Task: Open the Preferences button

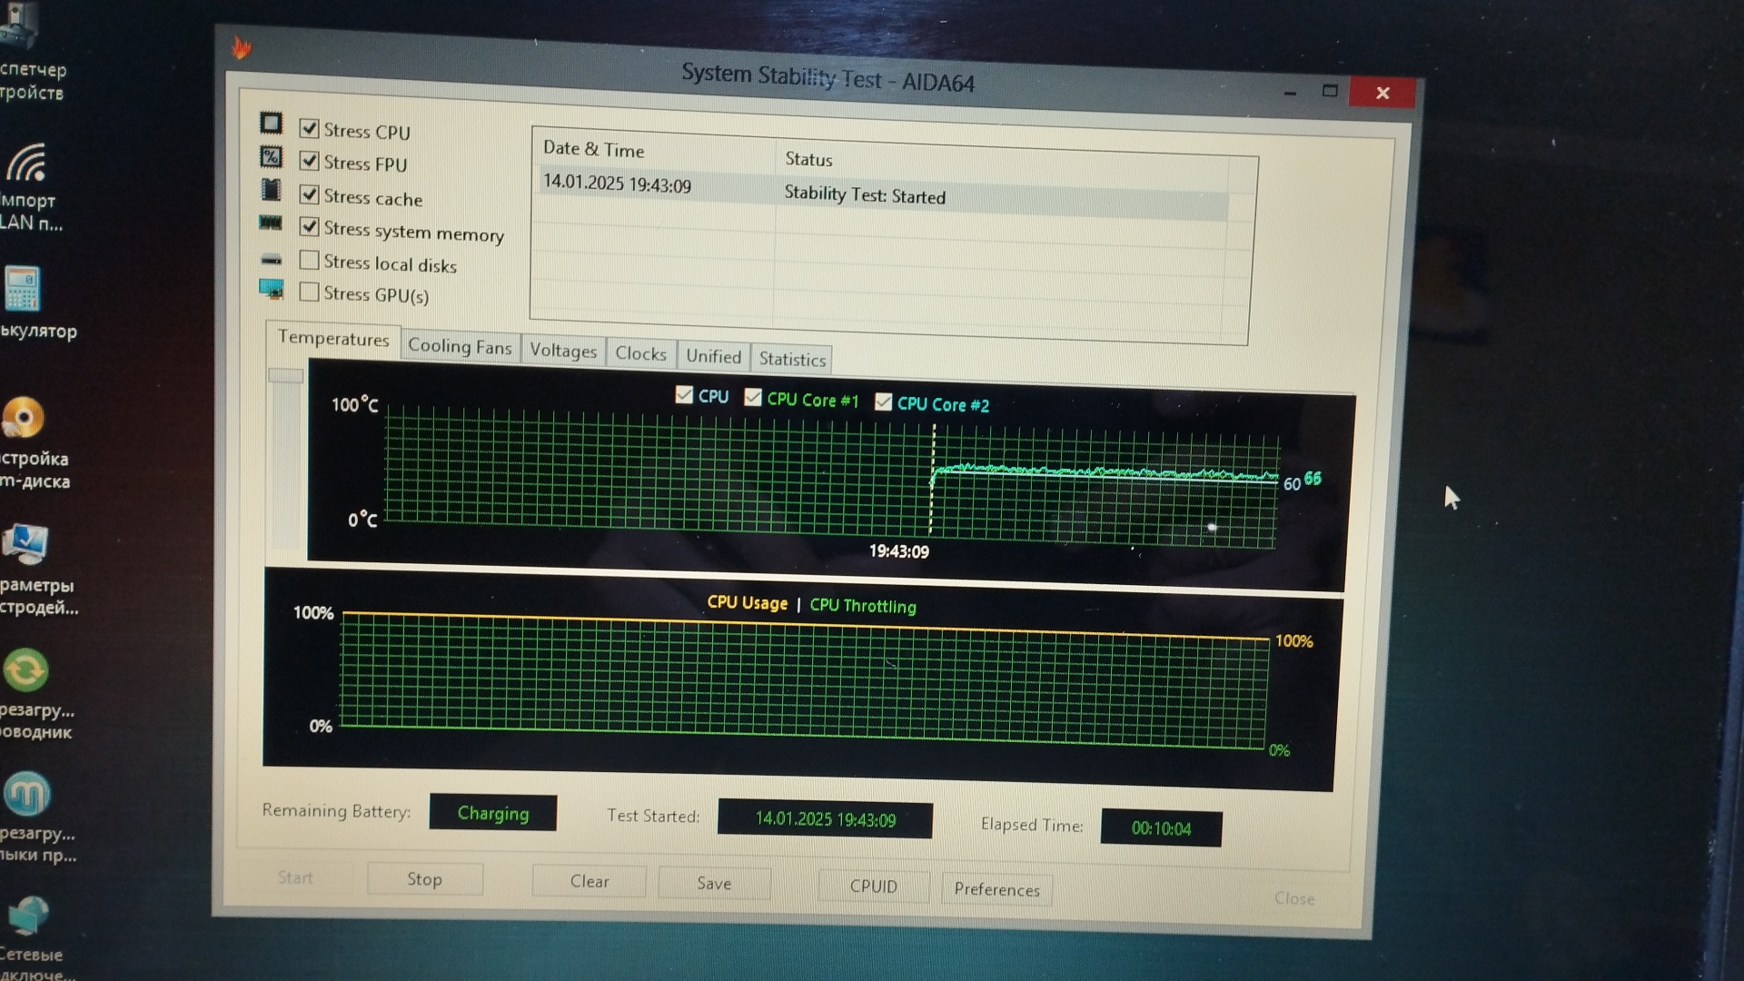Action: tap(996, 889)
